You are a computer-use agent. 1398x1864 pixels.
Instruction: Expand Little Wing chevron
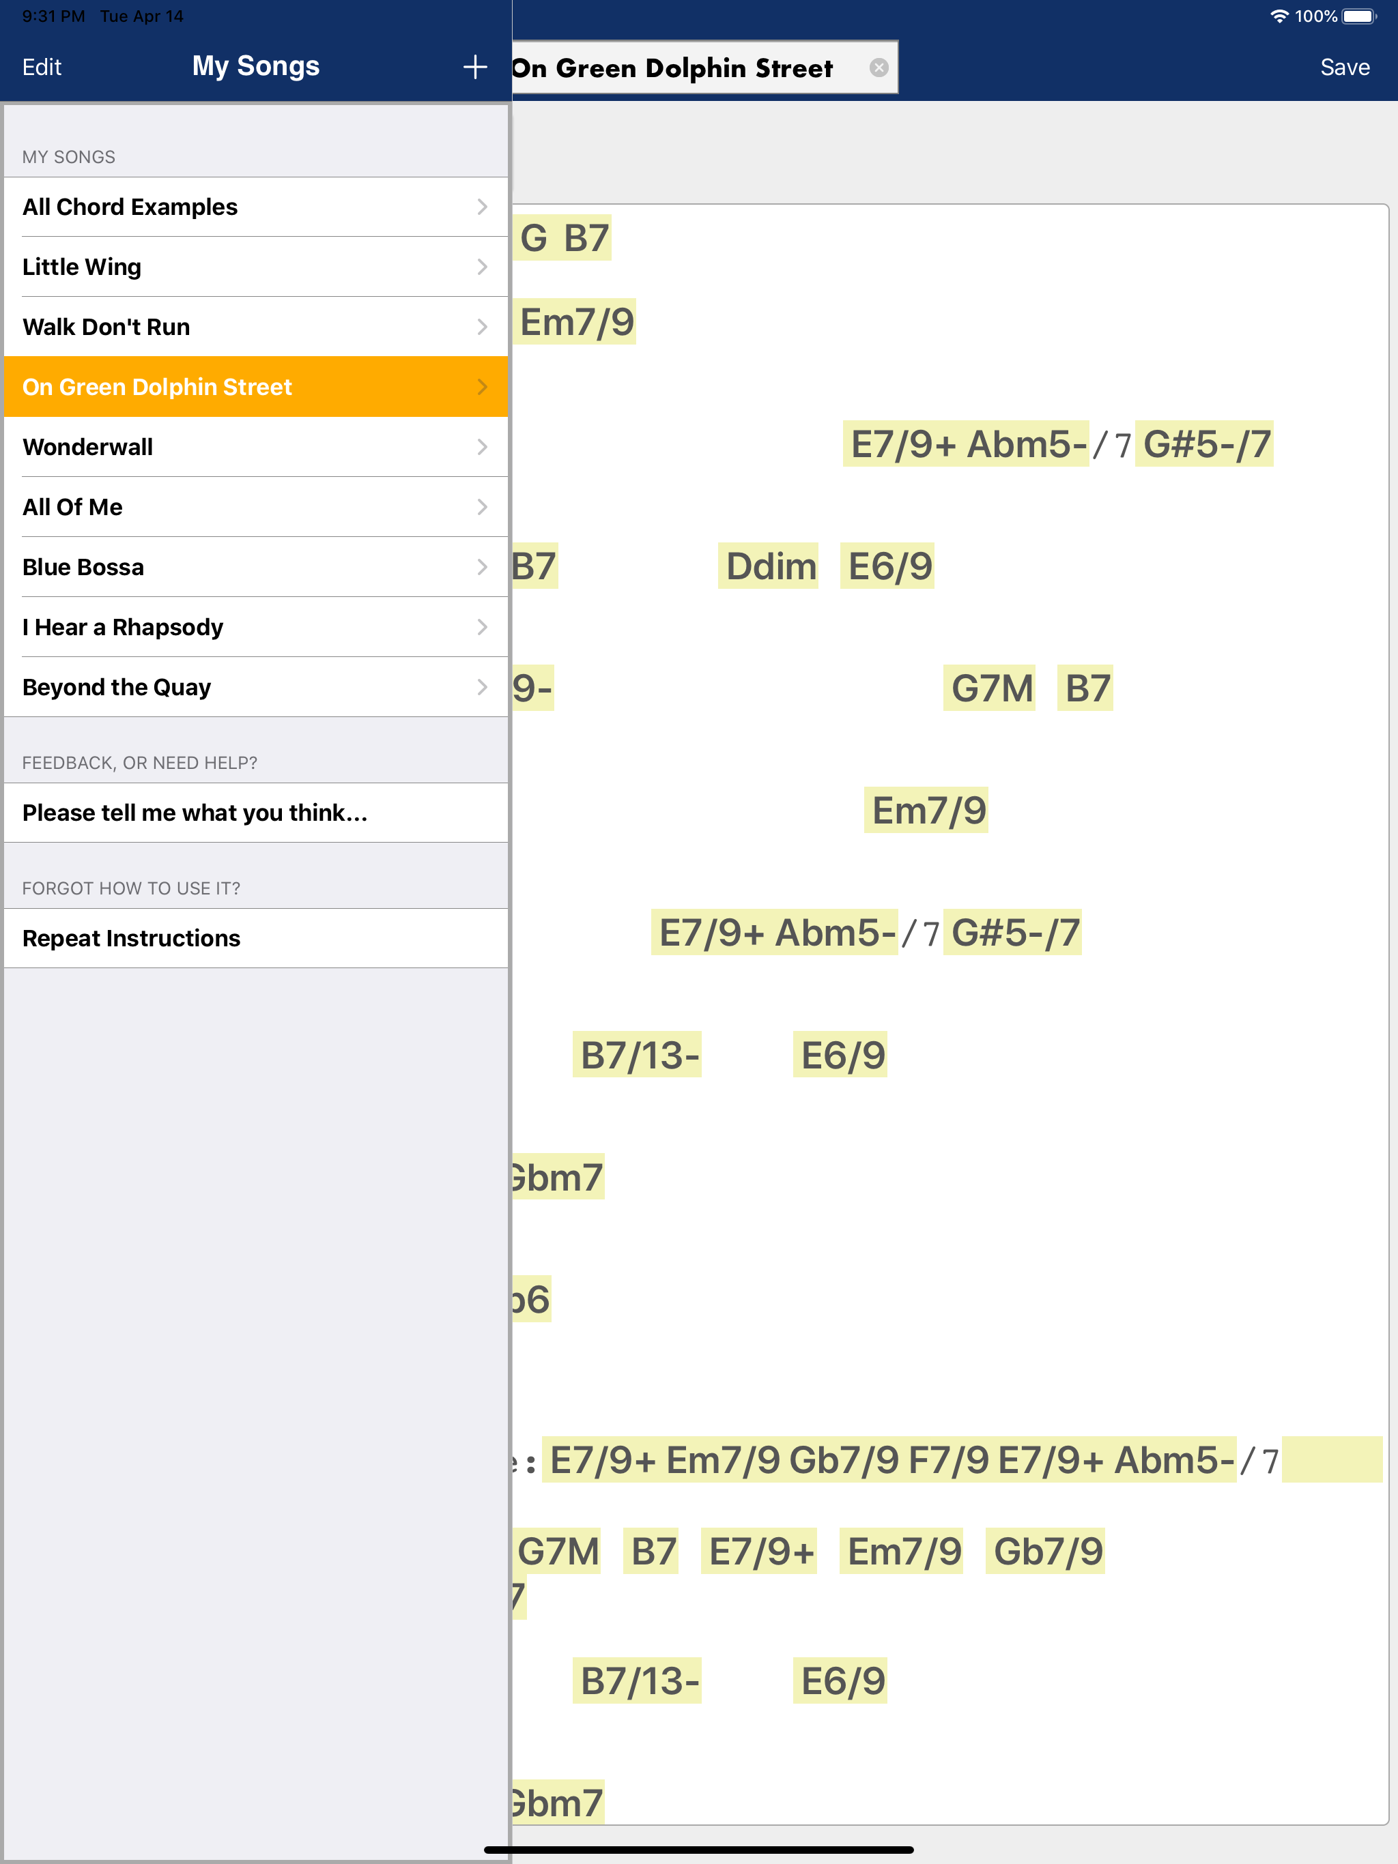coord(483,266)
